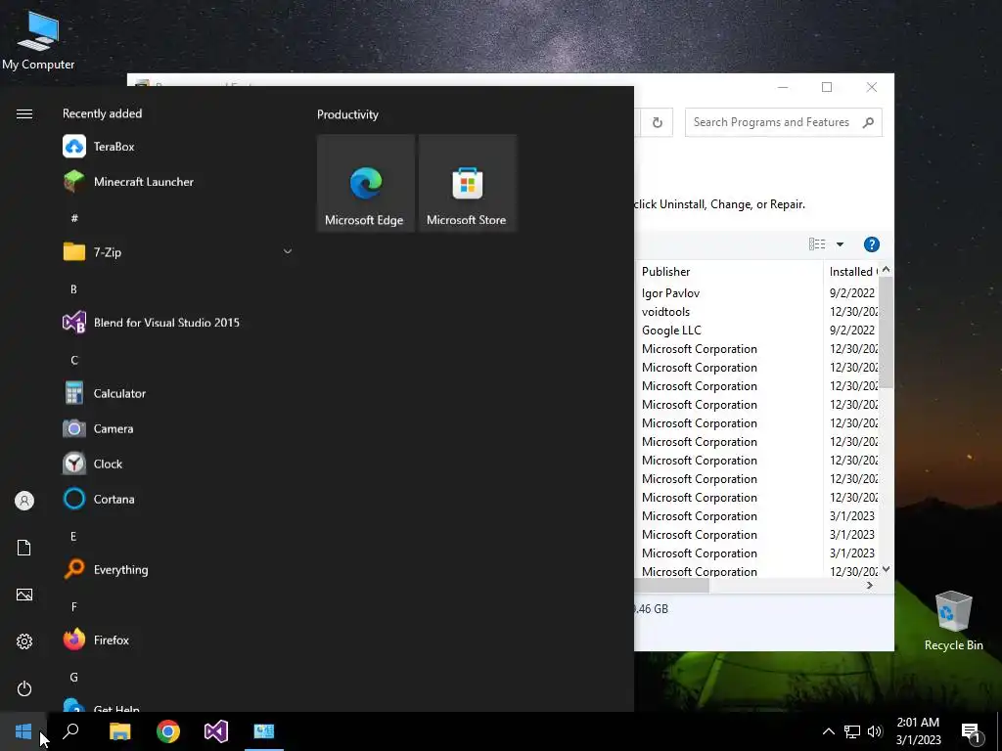The width and height of the screenshot is (1002, 751).
Task: Click Search Programs and Features field
Action: pos(784,122)
